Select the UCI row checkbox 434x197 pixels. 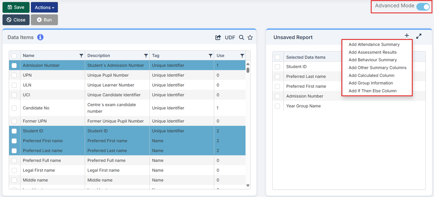coord(14,95)
